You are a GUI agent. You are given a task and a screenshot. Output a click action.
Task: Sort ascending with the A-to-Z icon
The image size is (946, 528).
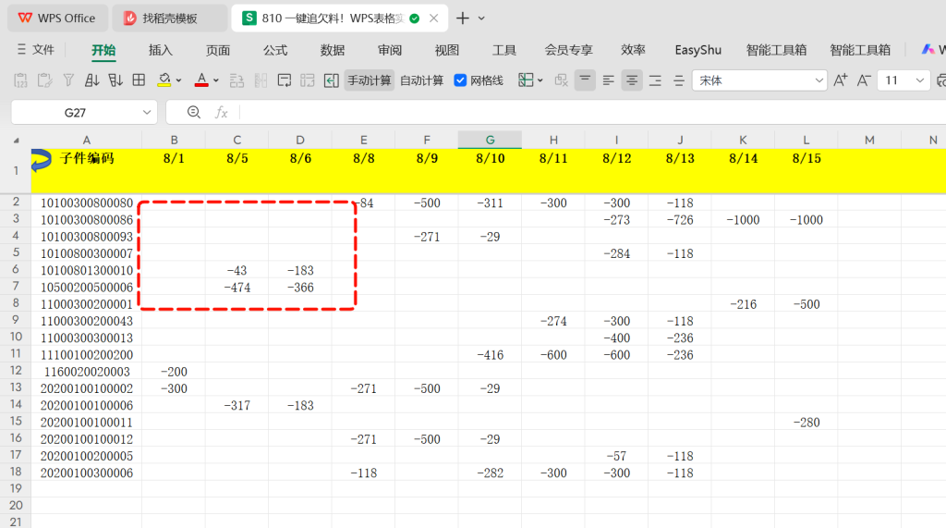pos(91,80)
